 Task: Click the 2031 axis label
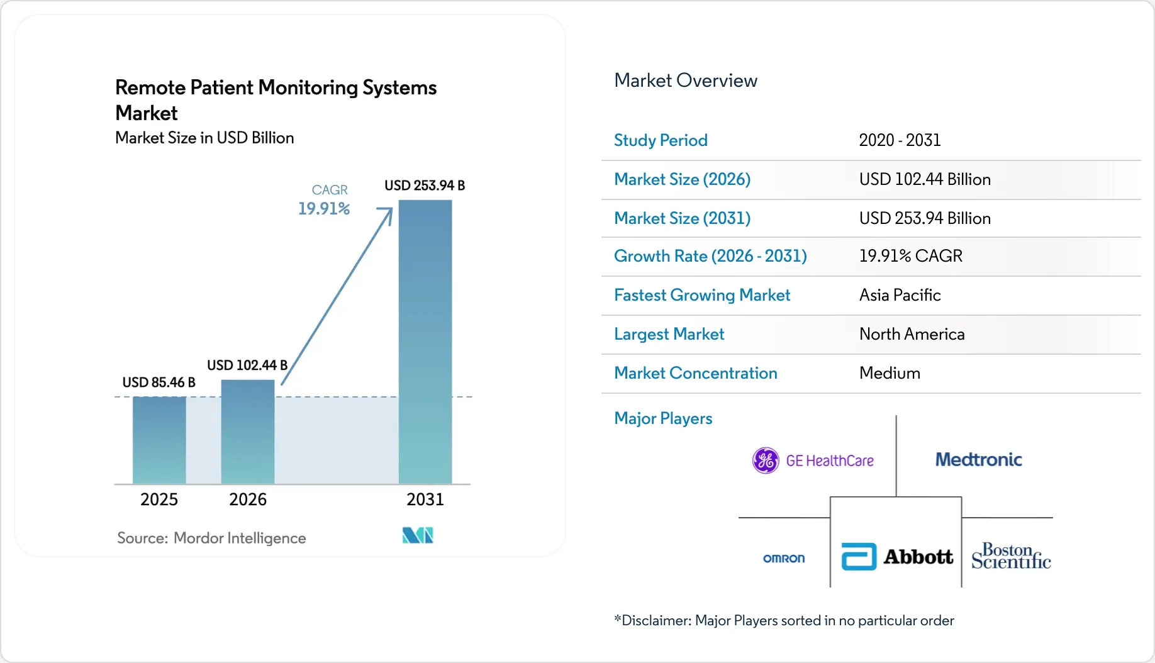point(425,499)
